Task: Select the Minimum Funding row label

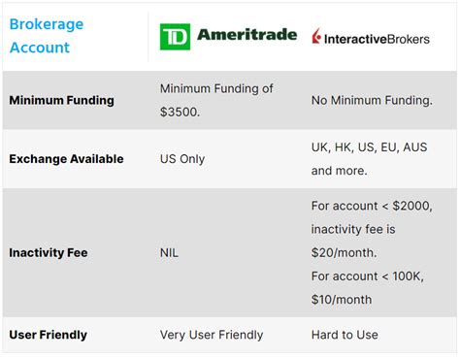Action: [x=61, y=100]
